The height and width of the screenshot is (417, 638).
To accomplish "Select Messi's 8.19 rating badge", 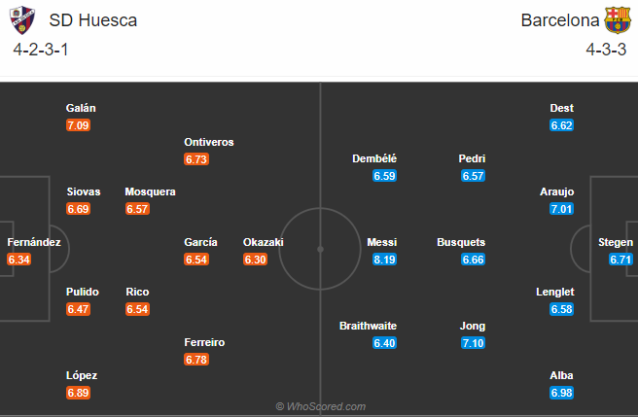I will (383, 260).
